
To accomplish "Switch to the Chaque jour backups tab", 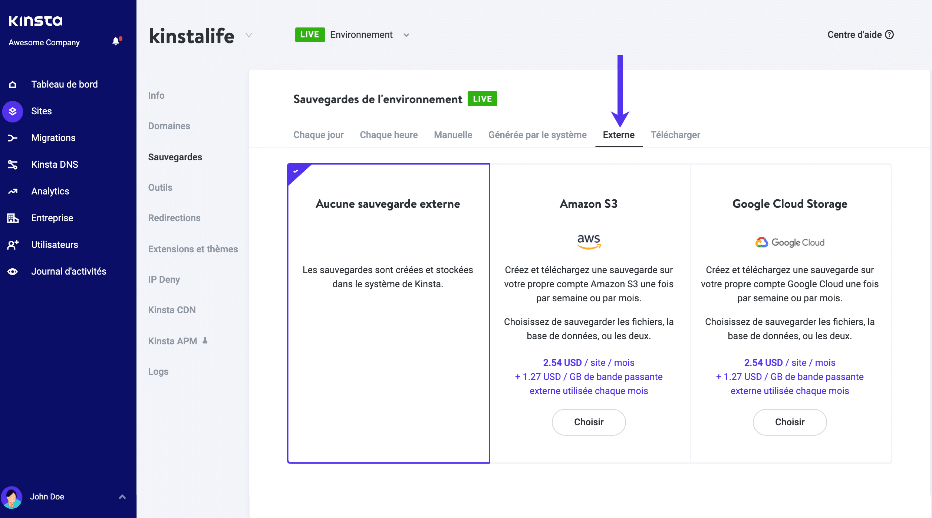I will click(x=318, y=135).
